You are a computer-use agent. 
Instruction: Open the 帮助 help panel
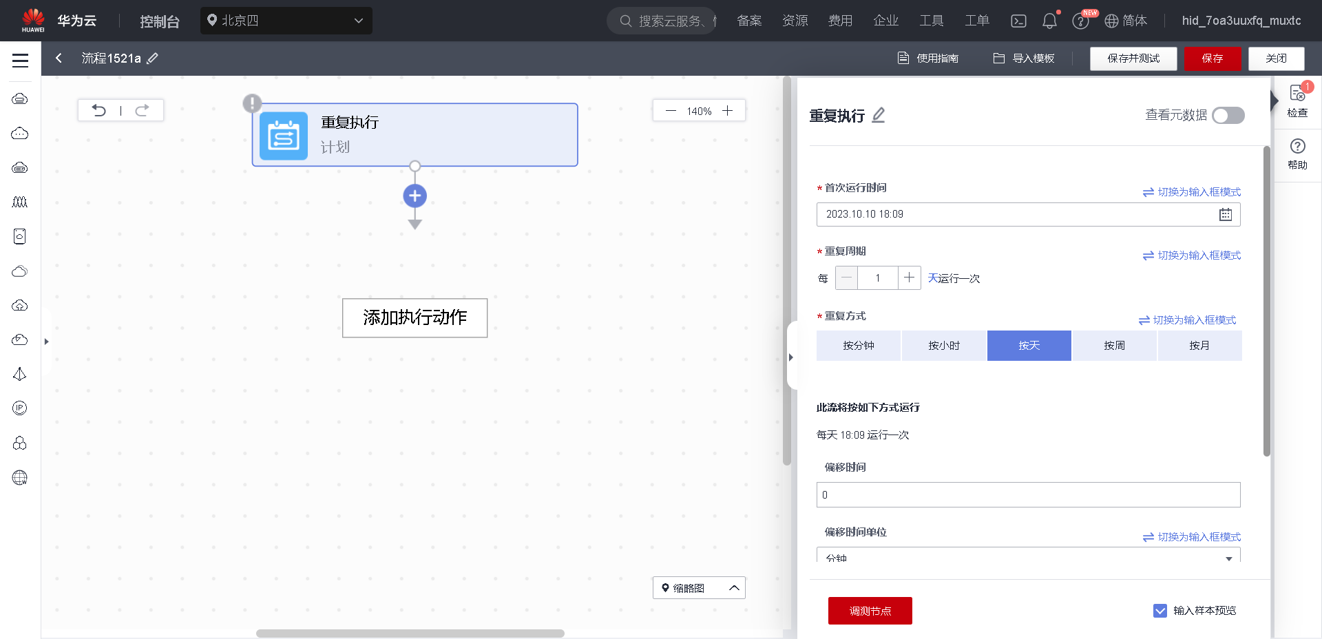pos(1298,154)
